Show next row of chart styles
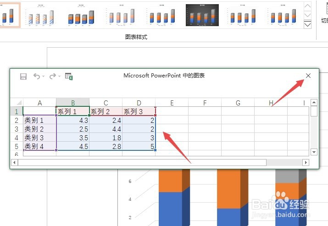Viewport: 328px width, 226px height. pos(307,15)
